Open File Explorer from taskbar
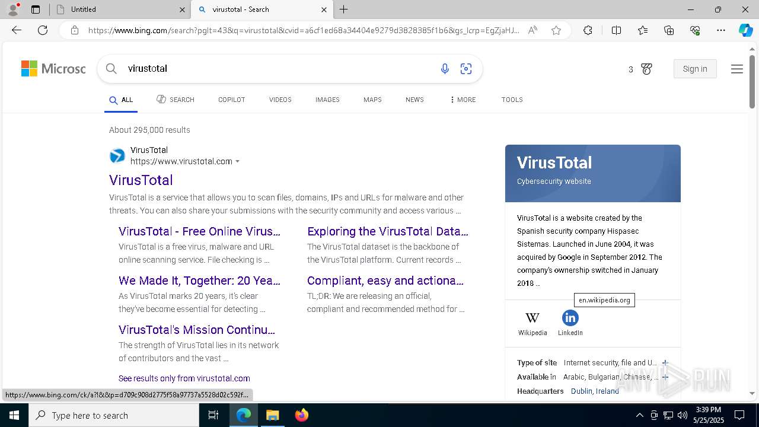This screenshot has height=427, width=759. pyautogui.click(x=272, y=415)
